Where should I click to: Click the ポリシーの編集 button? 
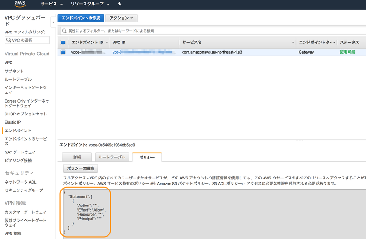point(81,168)
